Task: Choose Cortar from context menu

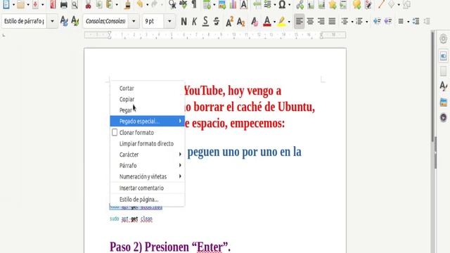Action: (147, 88)
